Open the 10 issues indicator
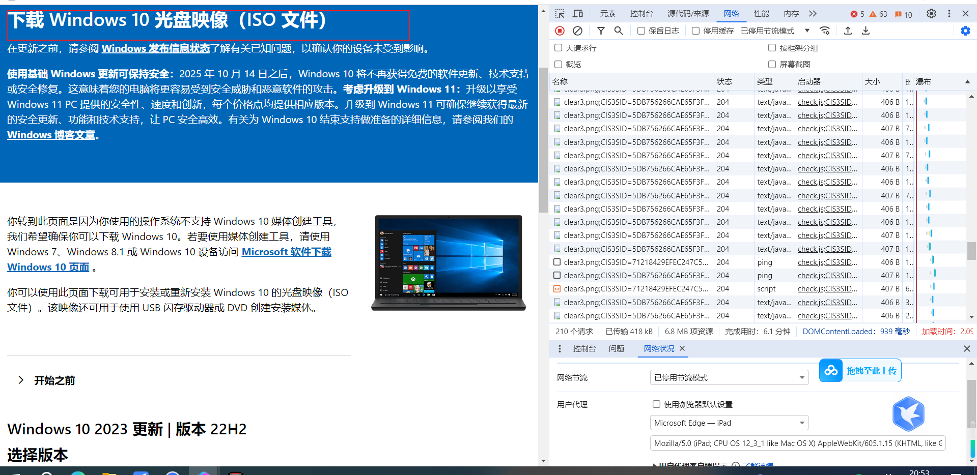 904,14
